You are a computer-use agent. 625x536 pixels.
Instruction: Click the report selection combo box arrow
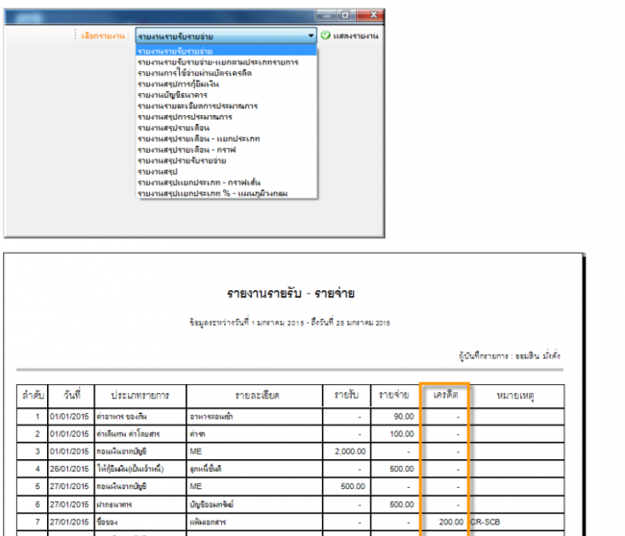[x=311, y=36]
